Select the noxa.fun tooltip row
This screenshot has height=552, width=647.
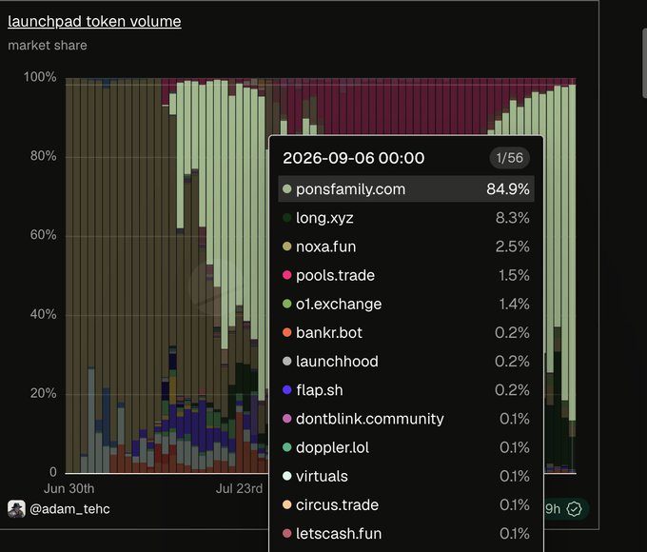(x=406, y=246)
